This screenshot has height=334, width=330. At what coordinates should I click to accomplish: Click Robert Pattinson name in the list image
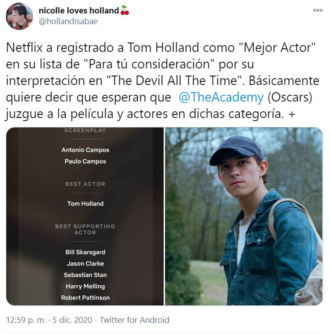pyautogui.click(x=85, y=298)
